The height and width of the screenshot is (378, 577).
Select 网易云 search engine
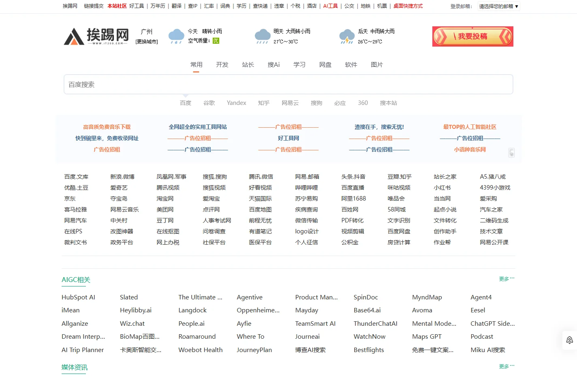click(x=290, y=103)
